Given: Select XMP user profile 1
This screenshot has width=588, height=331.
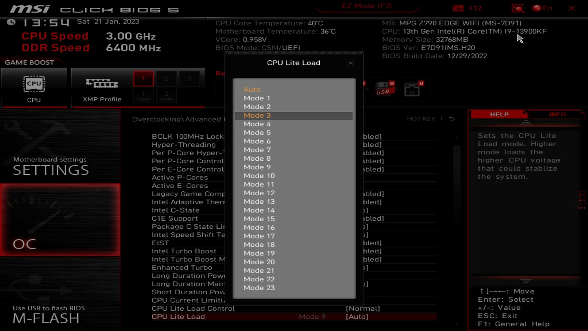Looking at the screenshot, I should [x=143, y=96].
